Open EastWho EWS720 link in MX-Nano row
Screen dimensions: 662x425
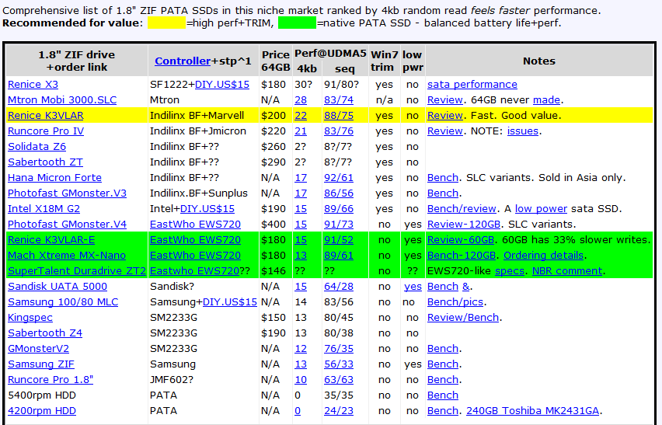[195, 256]
